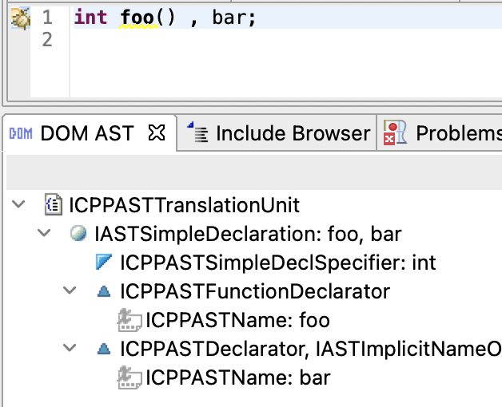Click the DOM AST tab icon
Screen dimensions: 502x407
click(20, 133)
